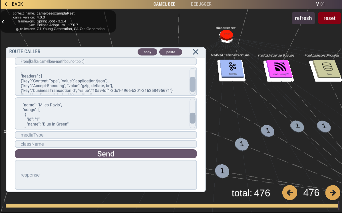The image size is (342, 213).
Task: Collapse the context info panel chevron
Action: click(3, 22)
